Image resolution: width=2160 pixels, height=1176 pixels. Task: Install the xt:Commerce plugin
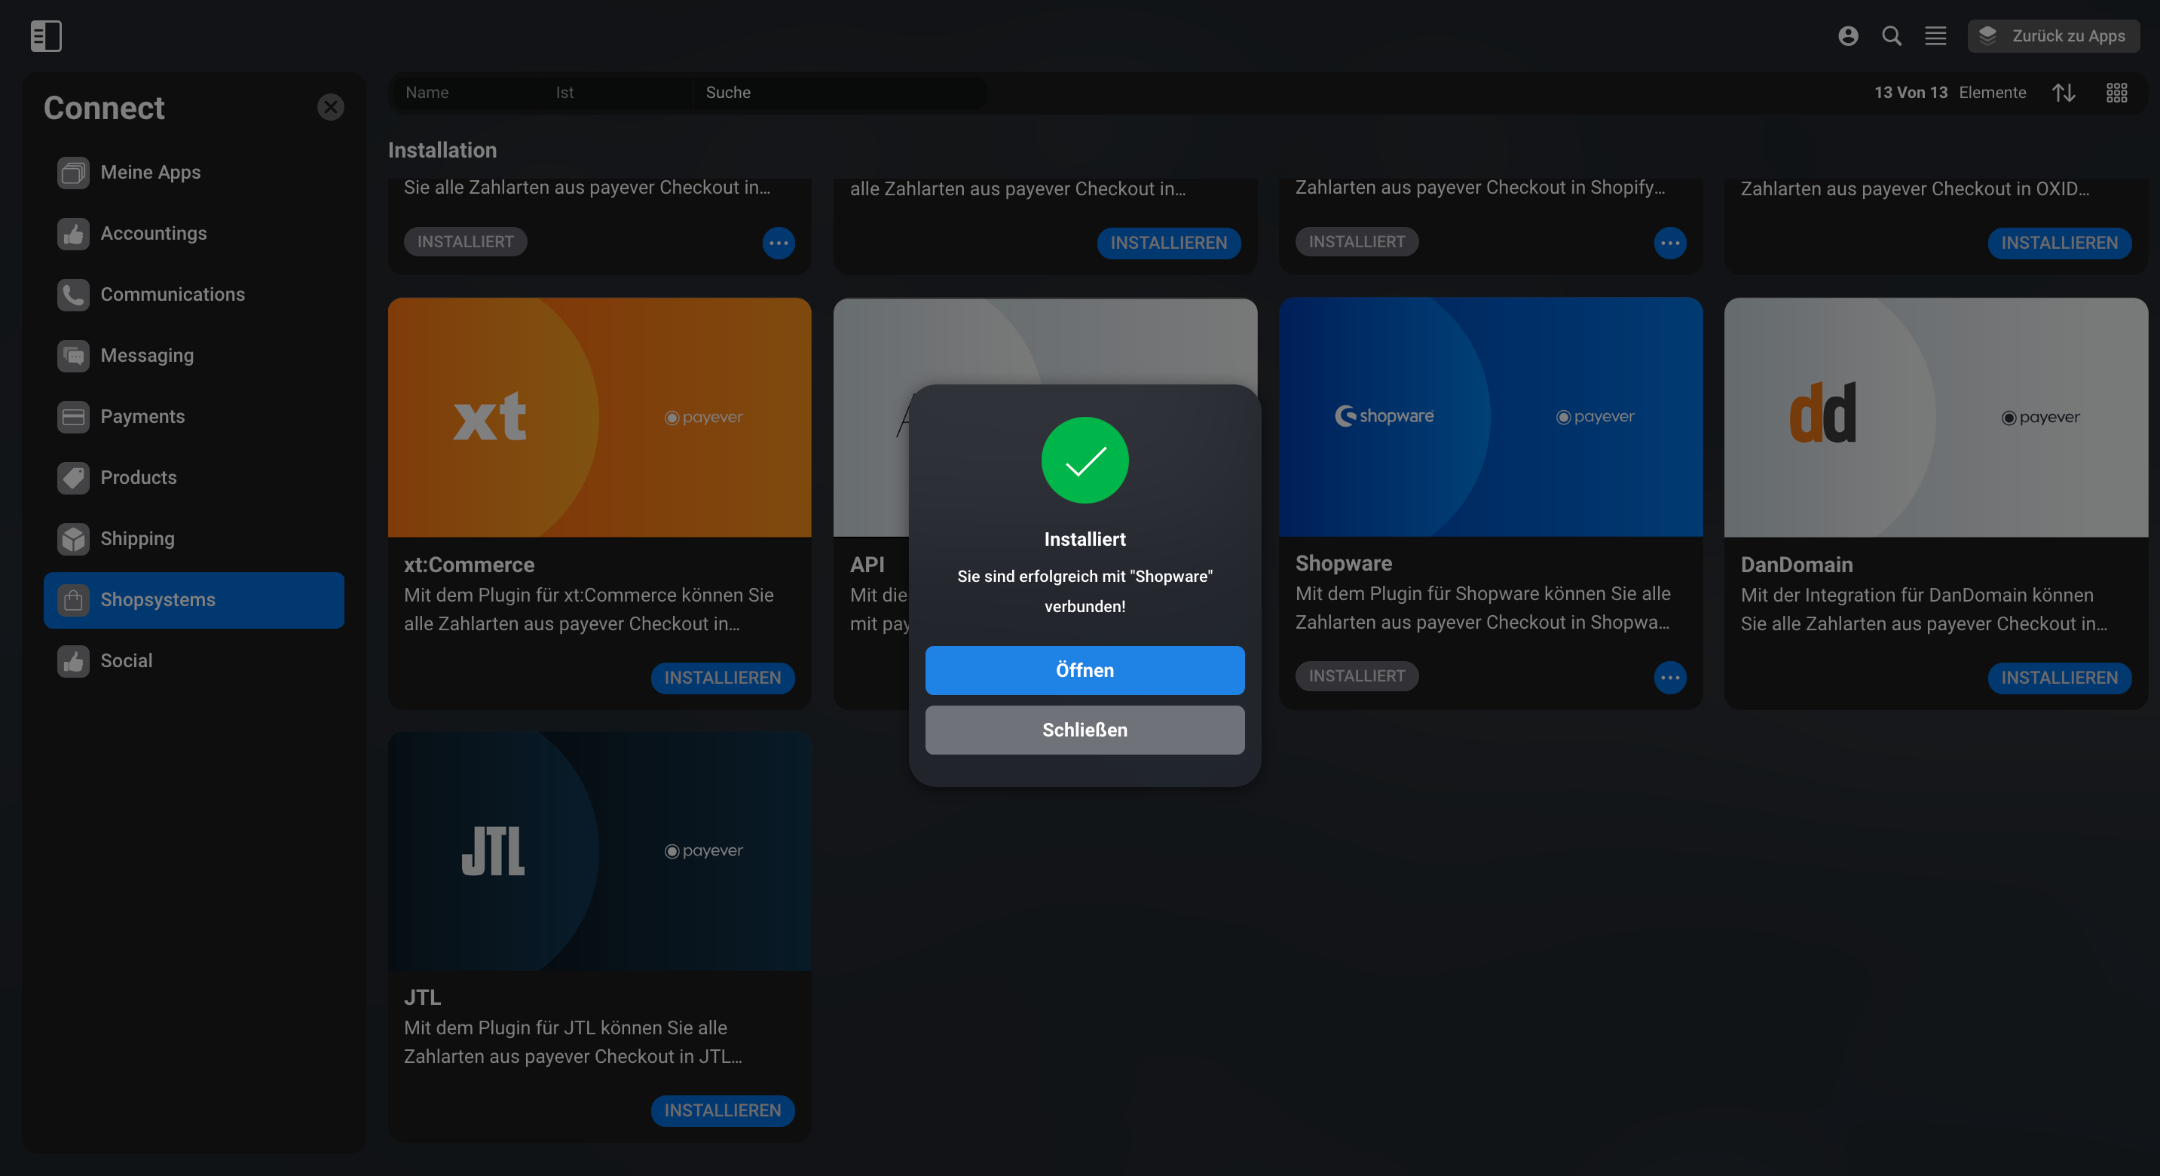[723, 678]
